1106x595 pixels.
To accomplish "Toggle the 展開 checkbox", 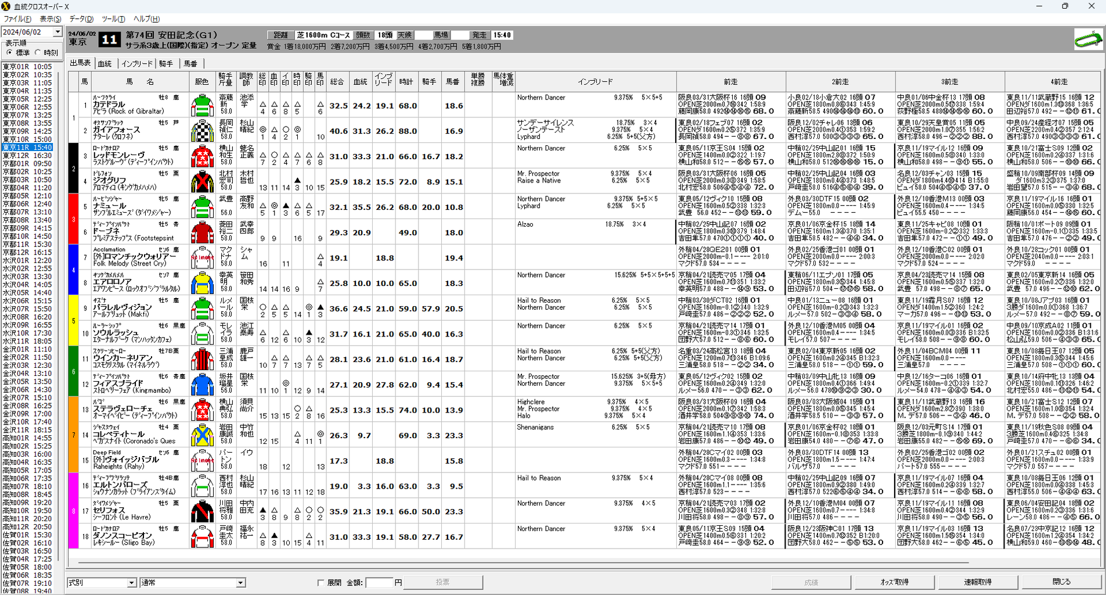I will point(320,583).
